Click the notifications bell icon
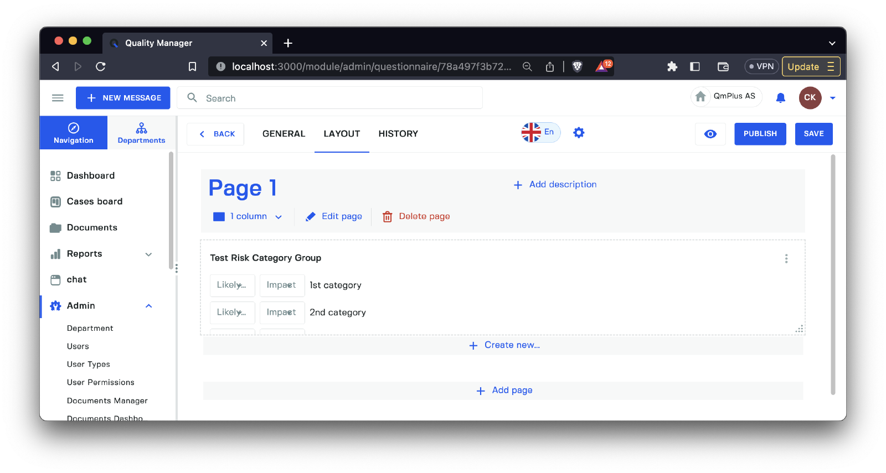886x473 pixels. click(780, 98)
